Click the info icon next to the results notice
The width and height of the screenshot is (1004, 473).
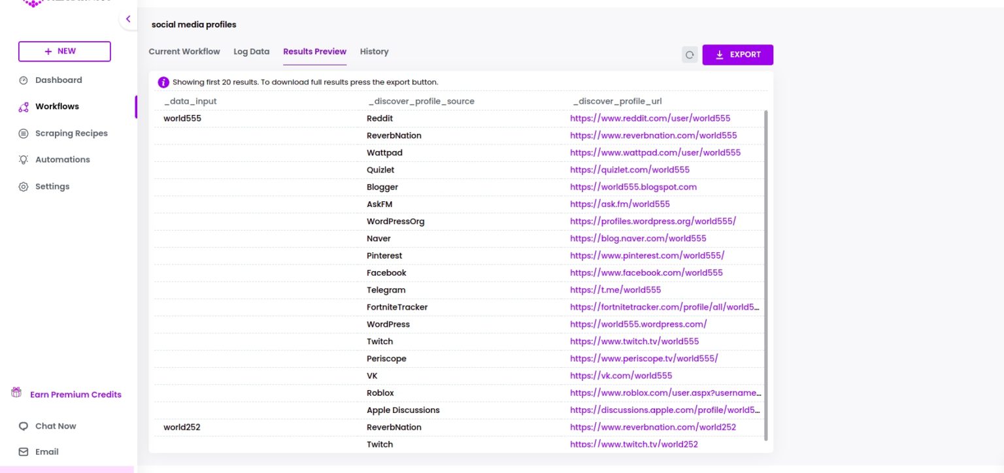163,82
